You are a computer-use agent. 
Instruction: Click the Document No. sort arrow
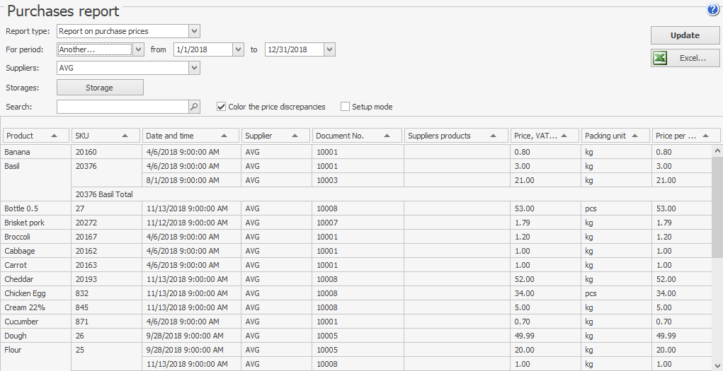coord(387,136)
